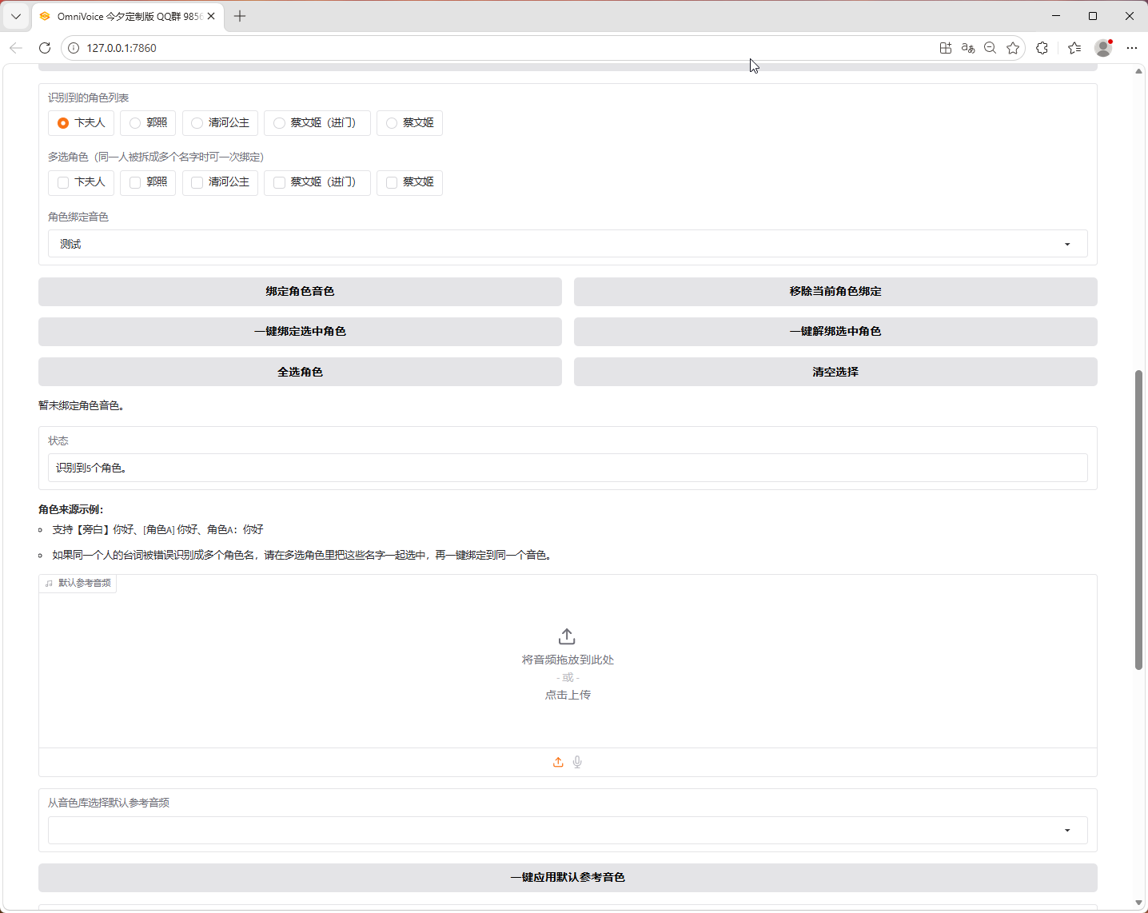Click the page vertical scrollbar thumb

(1138, 520)
